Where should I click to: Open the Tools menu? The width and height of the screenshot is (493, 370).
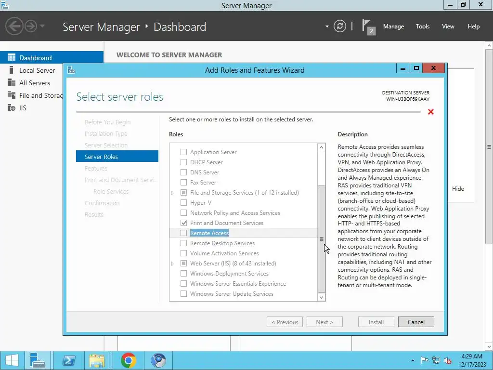point(423,26)
